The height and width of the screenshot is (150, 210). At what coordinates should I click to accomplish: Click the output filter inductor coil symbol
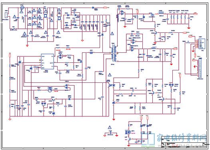[x=161, y=13]
